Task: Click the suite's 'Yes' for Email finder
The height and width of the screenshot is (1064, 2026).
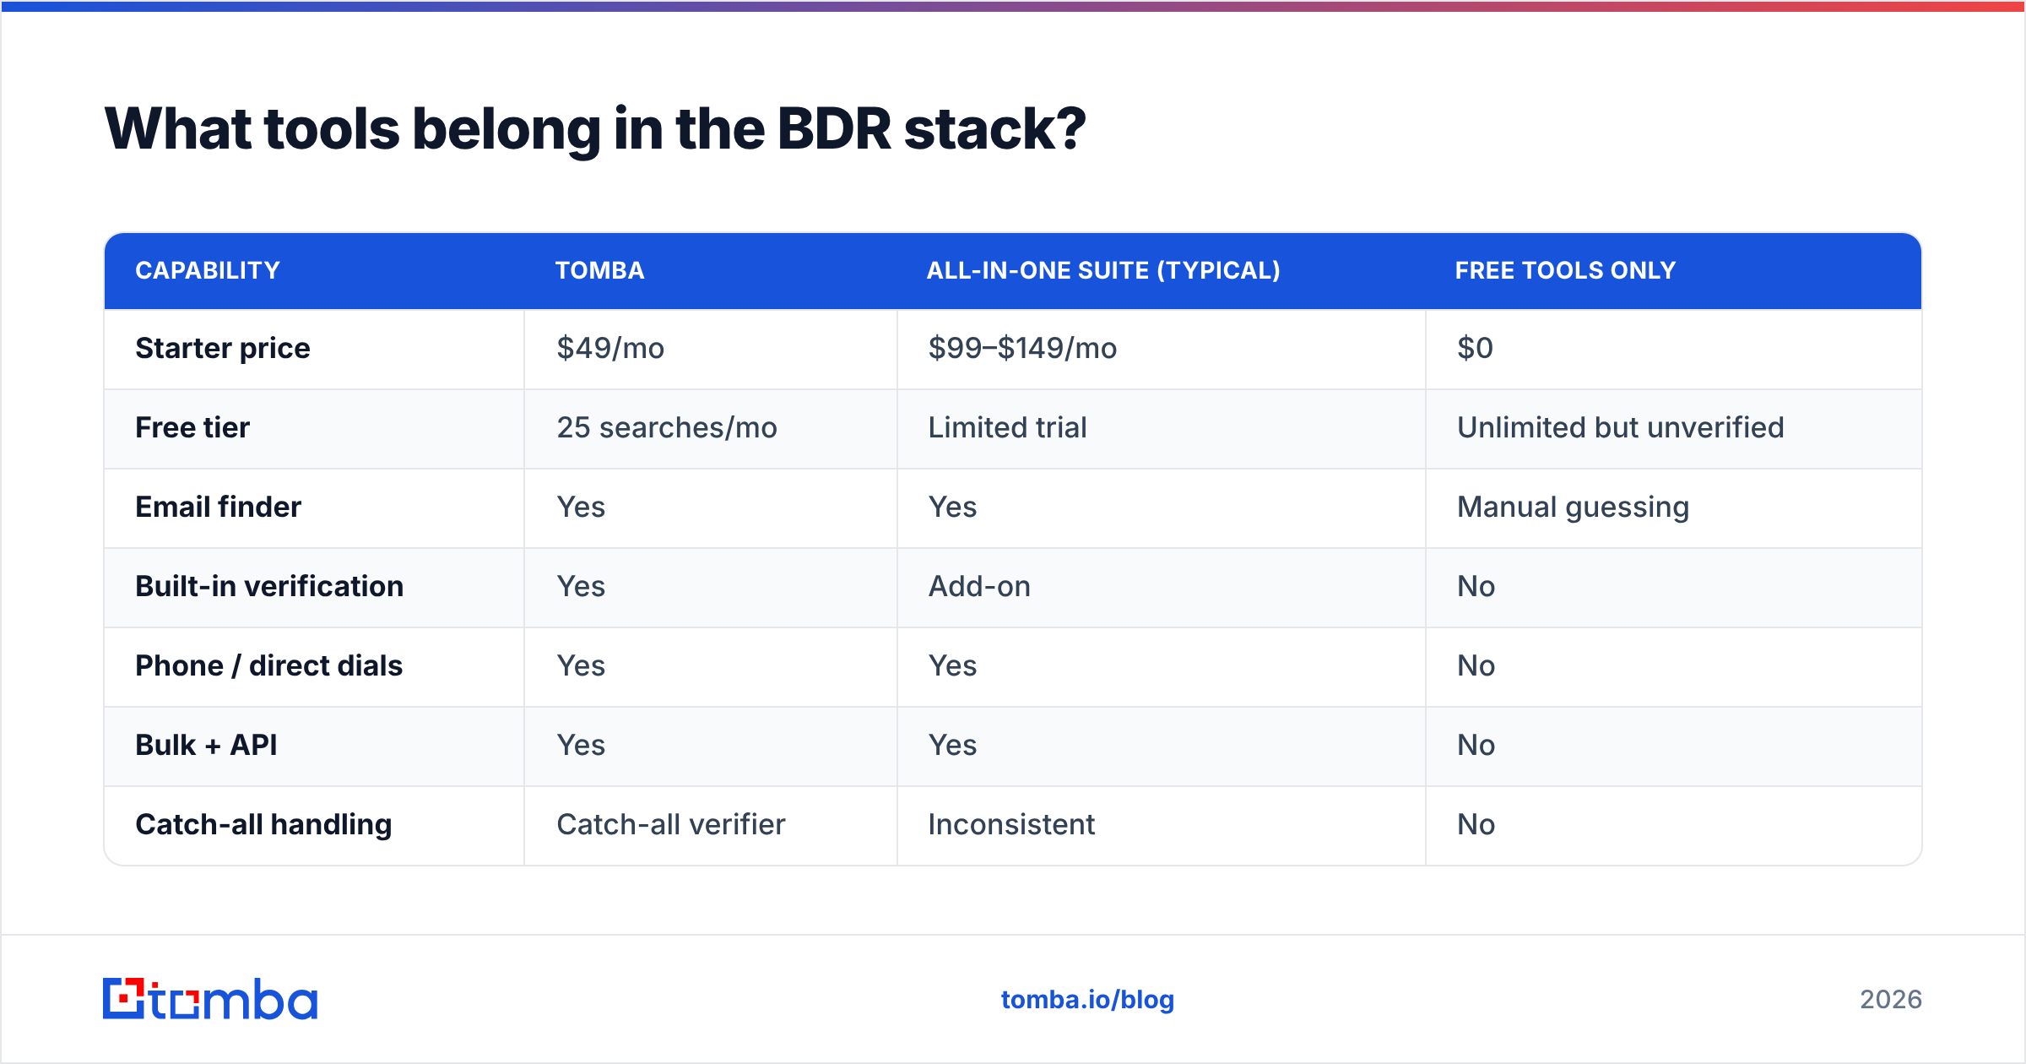Action: pyautogui.click(x=952, y=507)
